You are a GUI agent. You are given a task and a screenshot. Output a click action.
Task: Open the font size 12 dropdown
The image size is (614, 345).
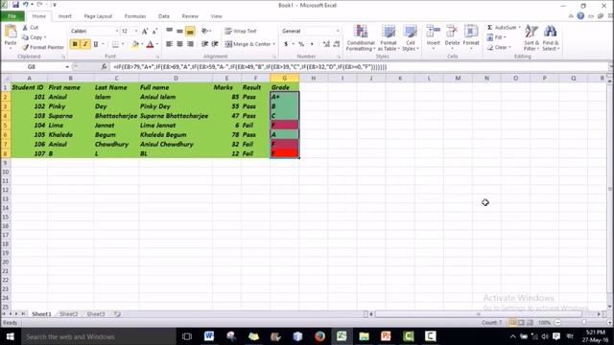[x=136, y=31]
